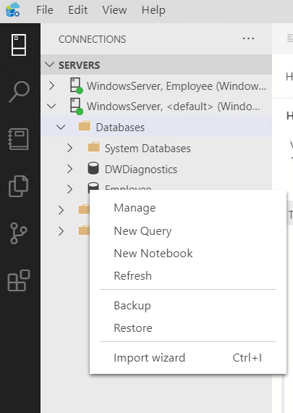
Task: Open the Notebooks view icon
Action: (18, 139)
